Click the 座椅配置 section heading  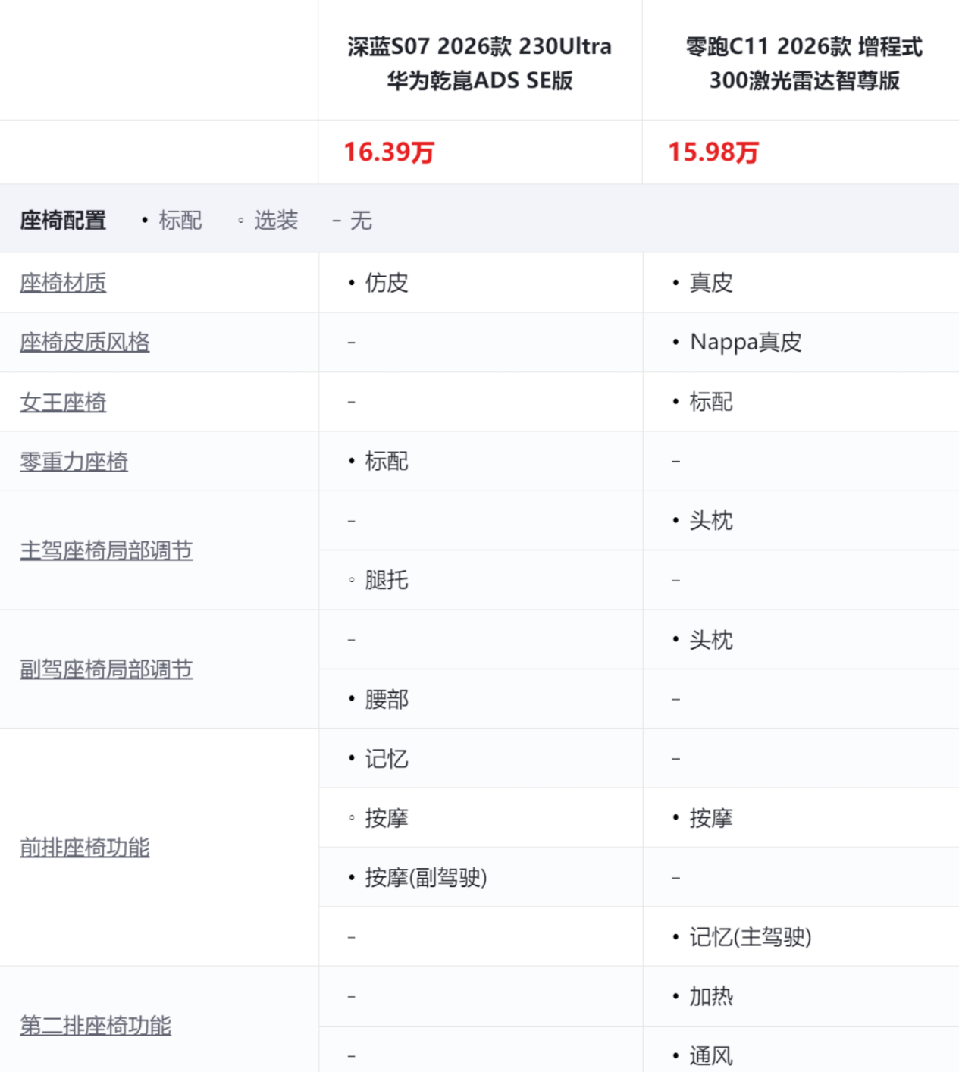click(x=63, y=221)
